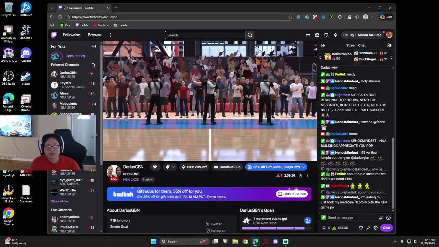This screenshot has width=439, height=247.
Task: Open YouTube bookmark
Action: 101,25
